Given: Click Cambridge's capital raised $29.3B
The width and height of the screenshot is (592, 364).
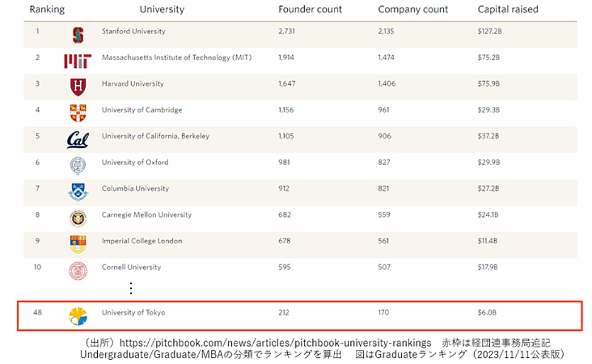Looking at the screenshot, I should coord(489,110).
